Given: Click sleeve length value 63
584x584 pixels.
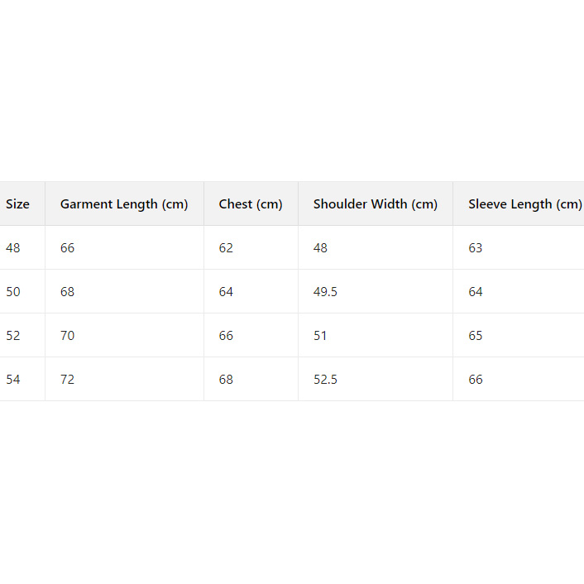Looking at the screenshot, I should click(476, 248).
